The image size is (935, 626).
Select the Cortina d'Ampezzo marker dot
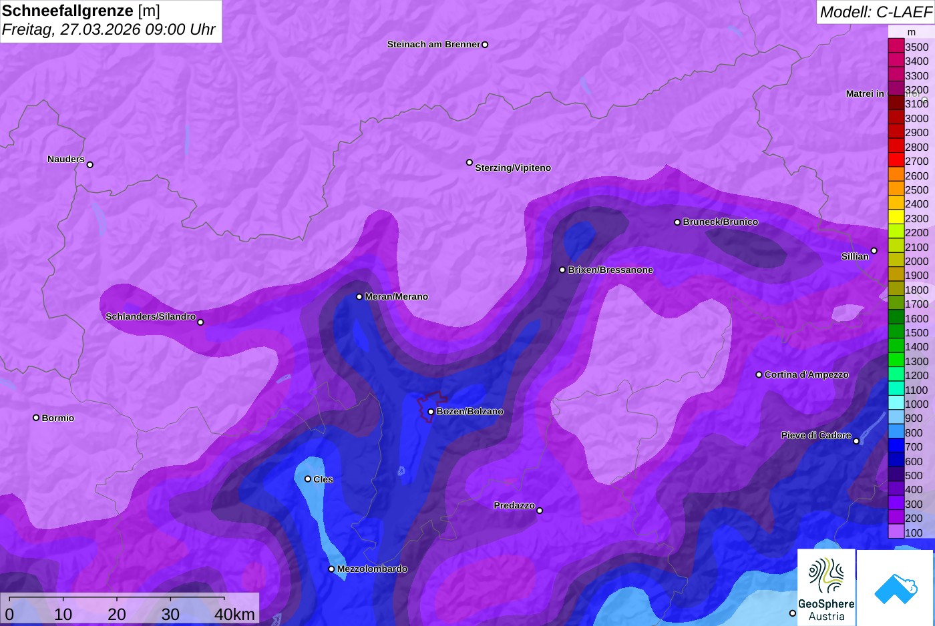pos(759,375)
